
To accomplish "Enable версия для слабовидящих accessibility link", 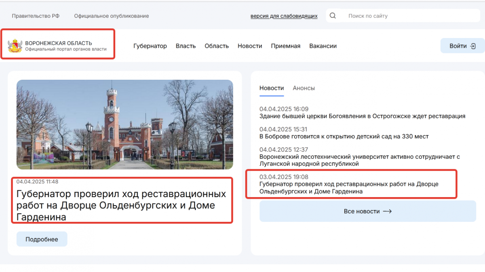I will click(284, 16).
